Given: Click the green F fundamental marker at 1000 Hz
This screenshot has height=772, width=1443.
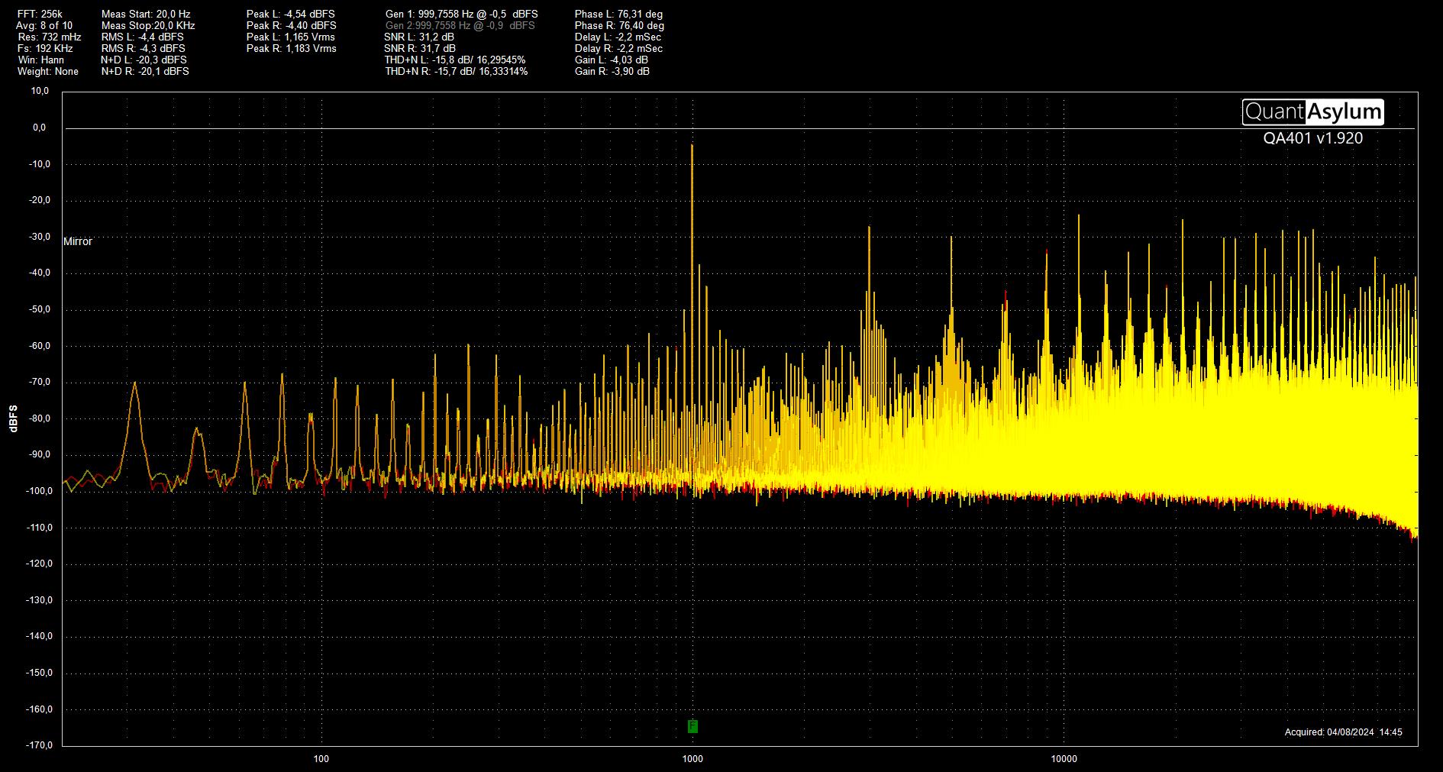Looking at the screenshot, I should point(692,726).
